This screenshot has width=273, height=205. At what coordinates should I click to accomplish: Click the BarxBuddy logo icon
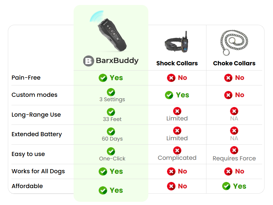[x=88, y=61]
